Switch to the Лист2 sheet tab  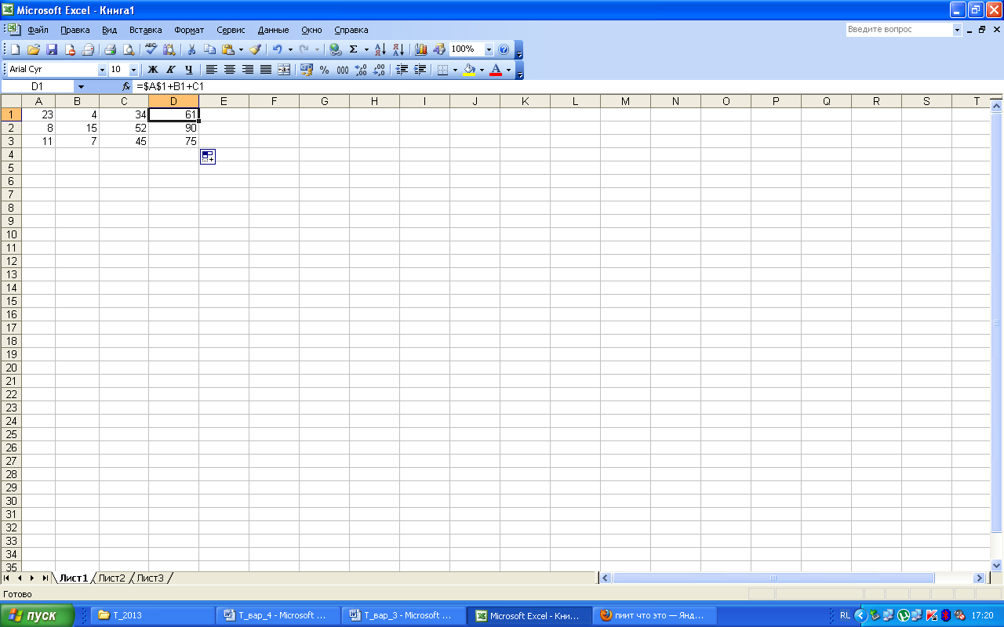click(x=111, y=578)
